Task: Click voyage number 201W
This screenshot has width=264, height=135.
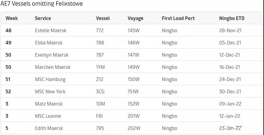Action: 133,116
